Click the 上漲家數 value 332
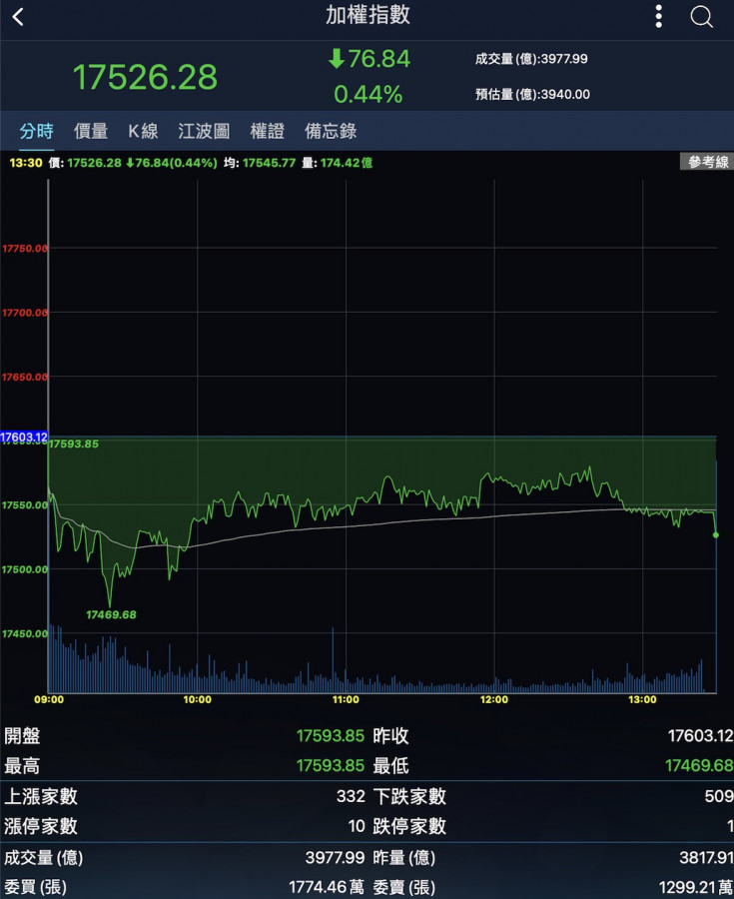Image resolution: width=734 pixels, height=899 pixels. pyautogui.click(x=351, y=796)
